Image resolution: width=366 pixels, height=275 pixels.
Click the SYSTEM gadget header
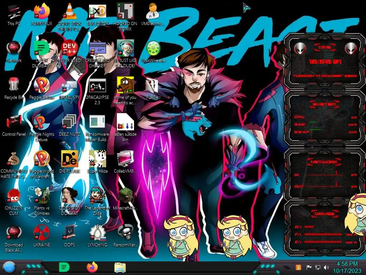point(325,104)
